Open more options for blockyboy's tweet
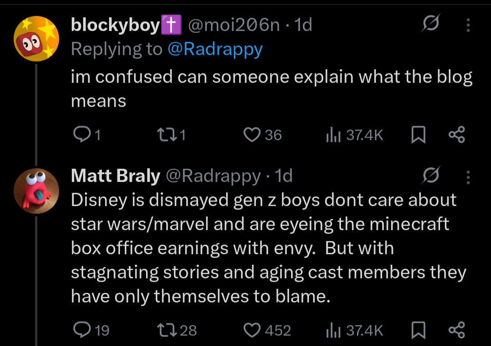491x346 pixels. [468, 25]
